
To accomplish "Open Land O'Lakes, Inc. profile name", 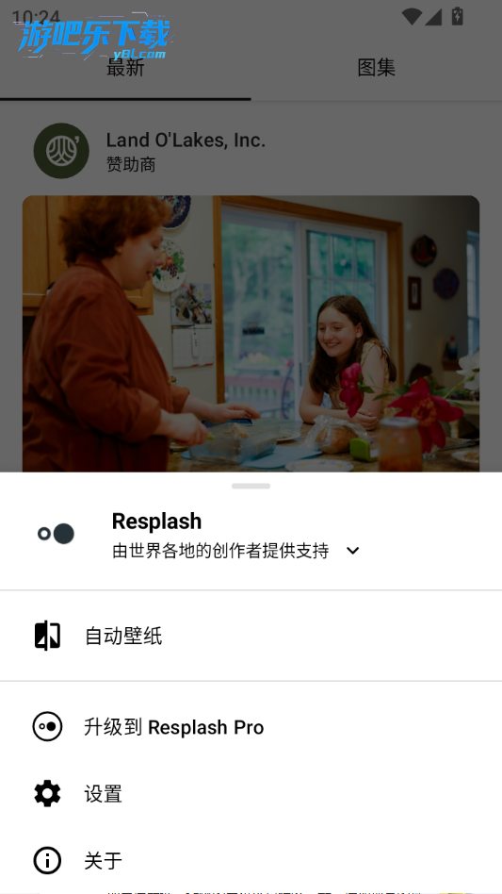I will 186,140.
